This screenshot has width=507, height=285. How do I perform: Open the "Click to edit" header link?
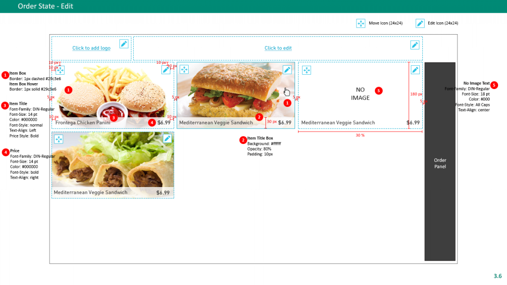click(x=278, y=48)
